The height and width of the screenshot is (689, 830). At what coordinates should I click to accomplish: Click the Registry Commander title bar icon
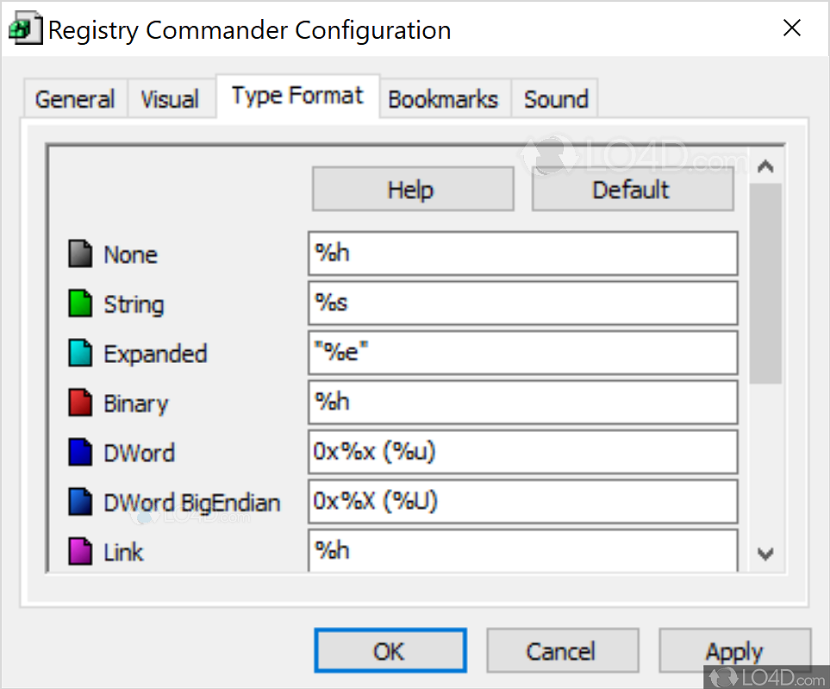(25, 28)
